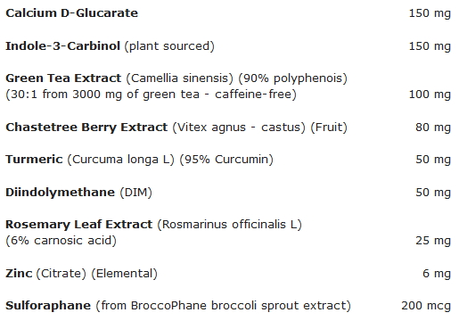Click the 80 mg Chastetree amount
The image size is (459, 321).
(x=433, y=128)
